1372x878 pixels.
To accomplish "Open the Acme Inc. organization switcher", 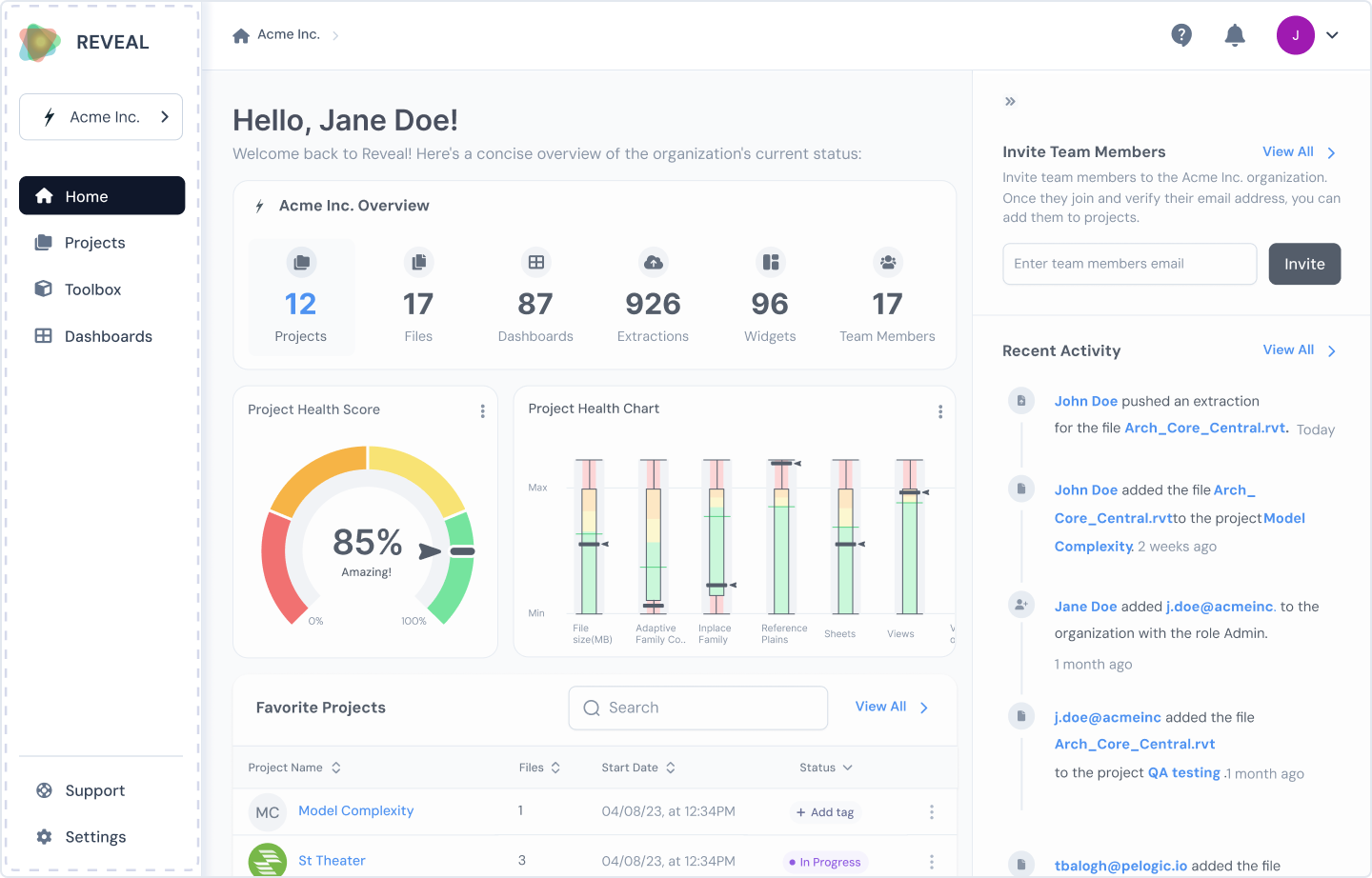I will coord(101,117).
